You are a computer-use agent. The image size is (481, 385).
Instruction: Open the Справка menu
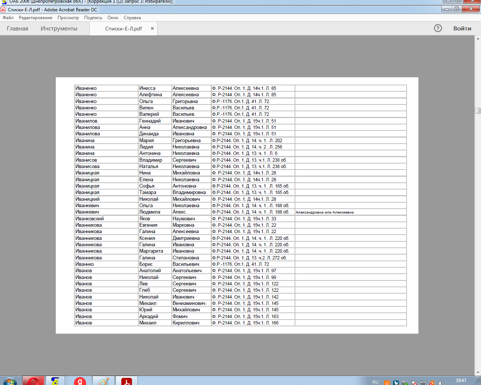click(132, 18)
